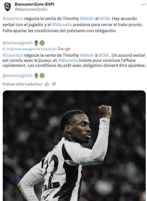Open #Weah hashtag in French translation
147x201 pixels.
point(87,55)
